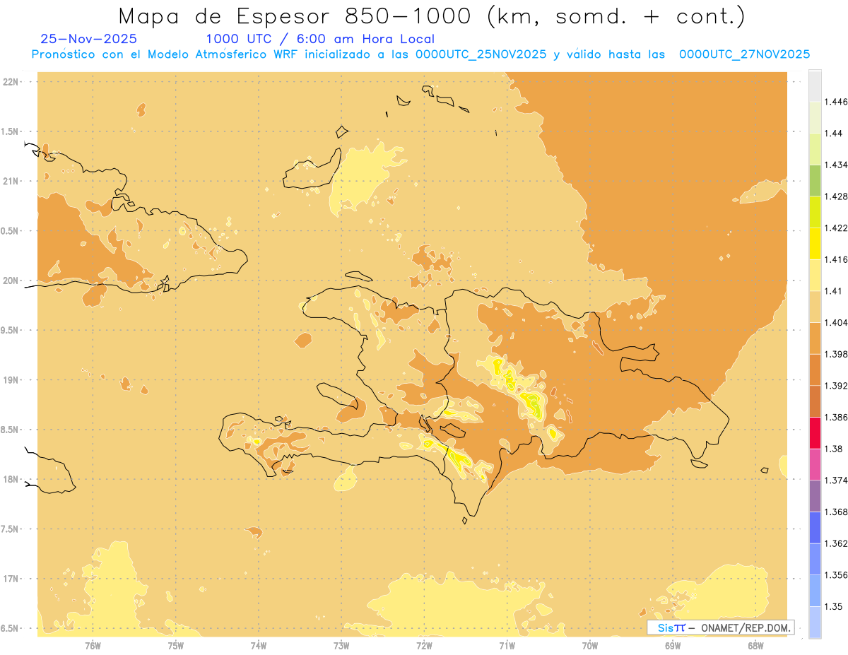The width and height of the screenshot is (848, 655).
Task: Click the '1.422' colorbar value
Action: 836,228
